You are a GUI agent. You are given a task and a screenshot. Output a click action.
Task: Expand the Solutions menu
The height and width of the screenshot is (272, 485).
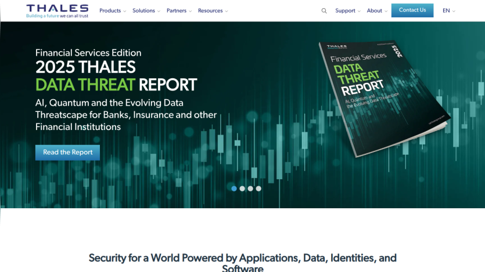coord(146,11)
